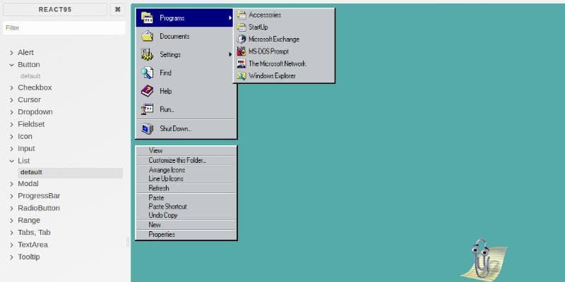Click the MS-DOS Prompt icon
Image resolution: width=565 pixels, height=282 pixels.
click(242, 51)
